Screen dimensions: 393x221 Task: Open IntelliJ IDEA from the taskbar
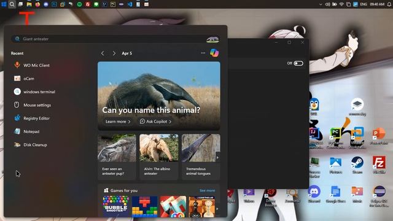104,4
